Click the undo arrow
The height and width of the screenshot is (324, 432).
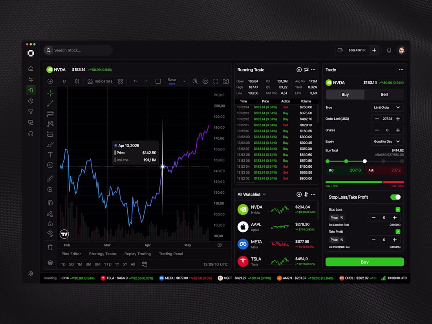pyautogui.click(x=135, y=81)
